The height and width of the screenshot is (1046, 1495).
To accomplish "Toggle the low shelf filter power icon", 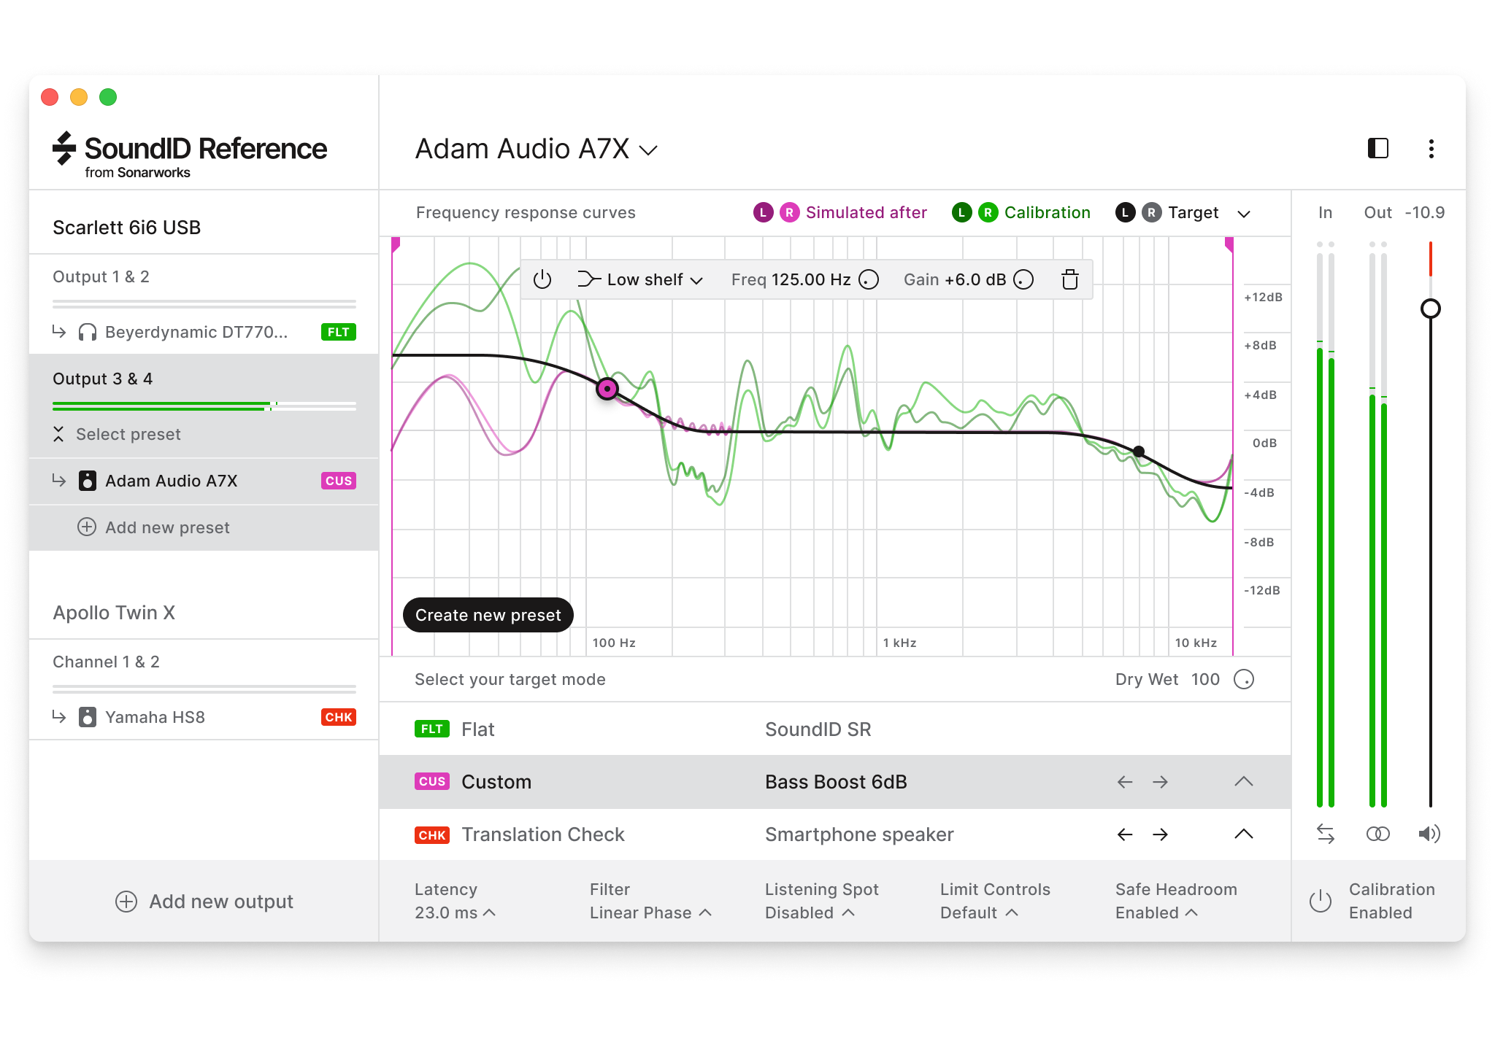I will click(x=542, y=279).
